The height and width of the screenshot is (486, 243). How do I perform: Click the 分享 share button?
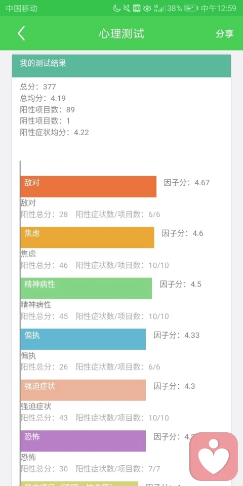pyautogui.click(x=225, y=33)
